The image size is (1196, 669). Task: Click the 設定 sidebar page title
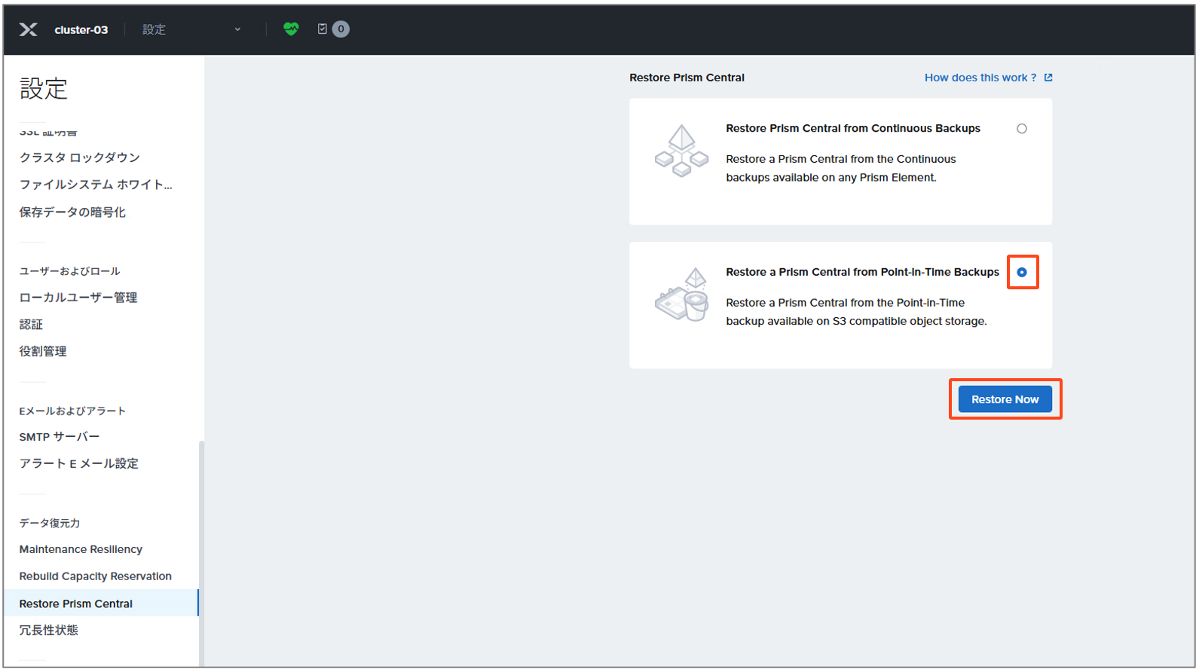44,89
